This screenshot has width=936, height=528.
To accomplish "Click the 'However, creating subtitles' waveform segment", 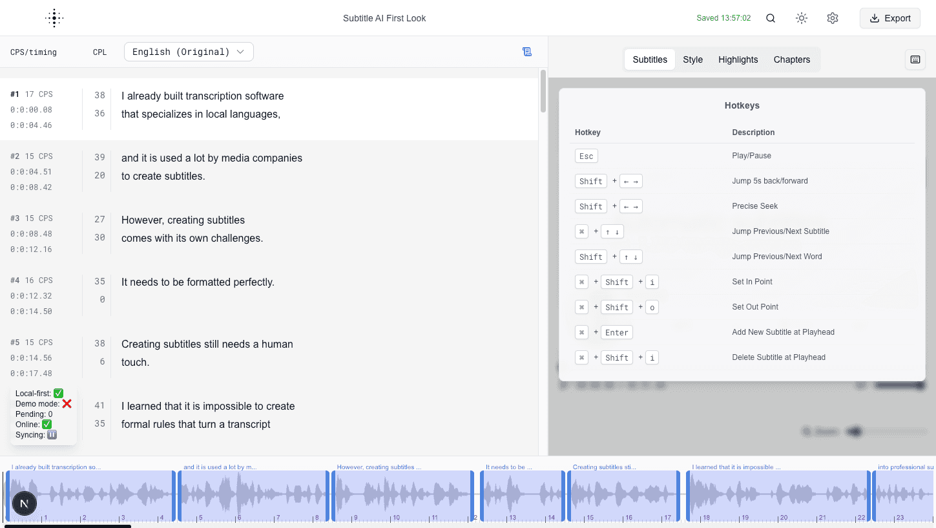I will [402, 496].
